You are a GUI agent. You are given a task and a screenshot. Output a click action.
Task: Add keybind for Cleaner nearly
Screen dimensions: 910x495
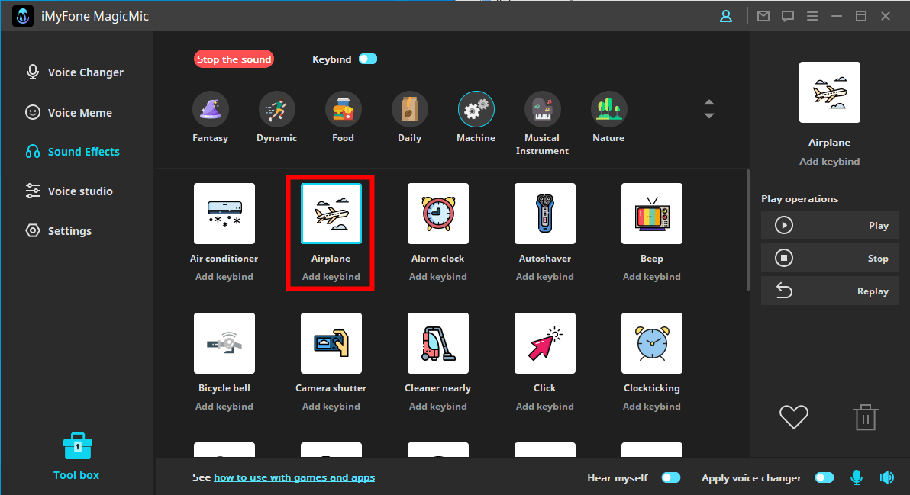point(437,407)
